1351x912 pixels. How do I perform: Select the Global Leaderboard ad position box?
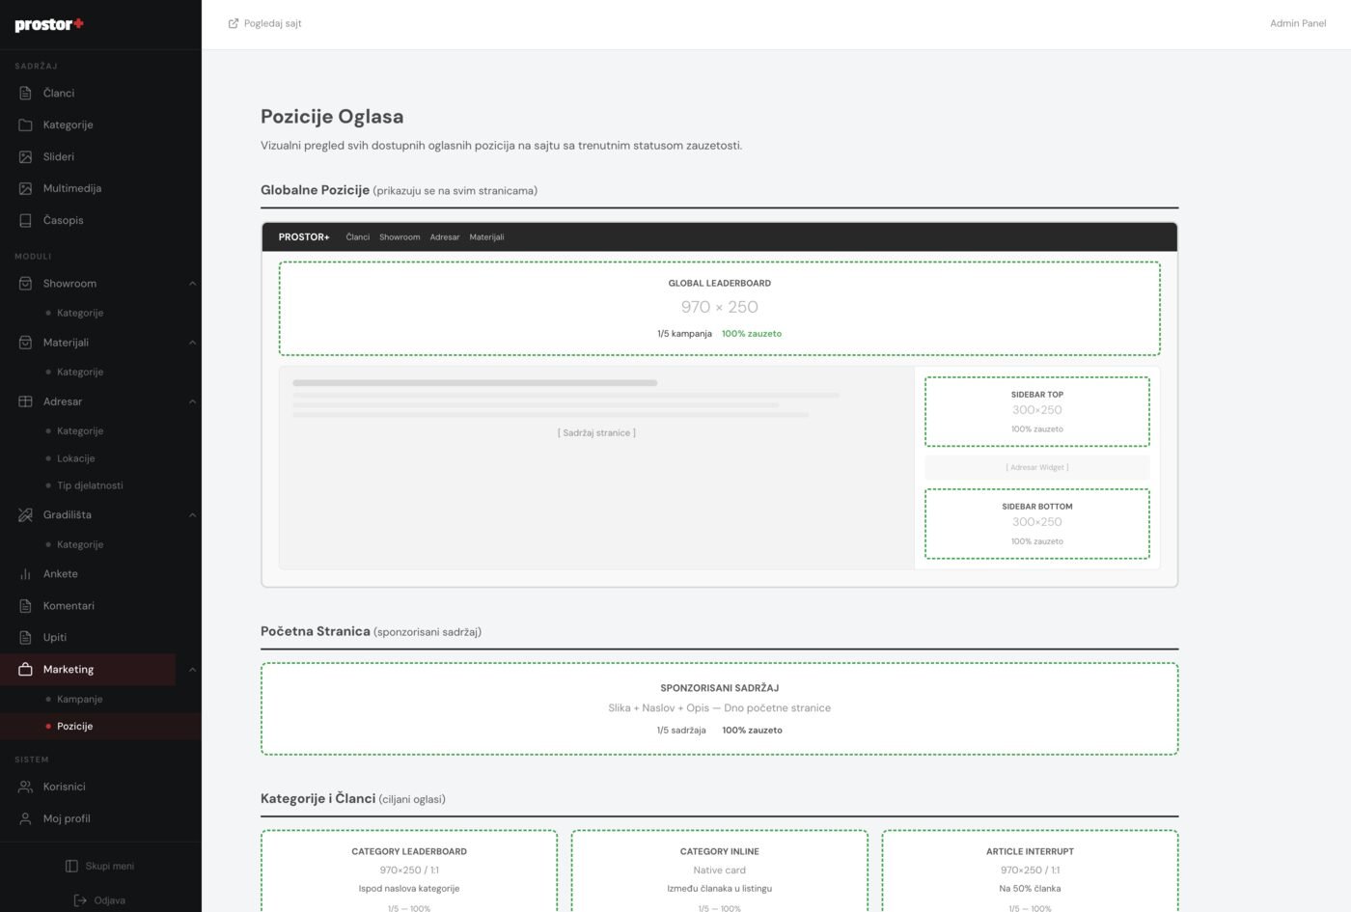[719, 308]
